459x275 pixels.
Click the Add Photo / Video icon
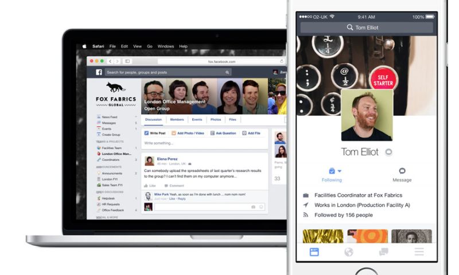pos(174,133)
